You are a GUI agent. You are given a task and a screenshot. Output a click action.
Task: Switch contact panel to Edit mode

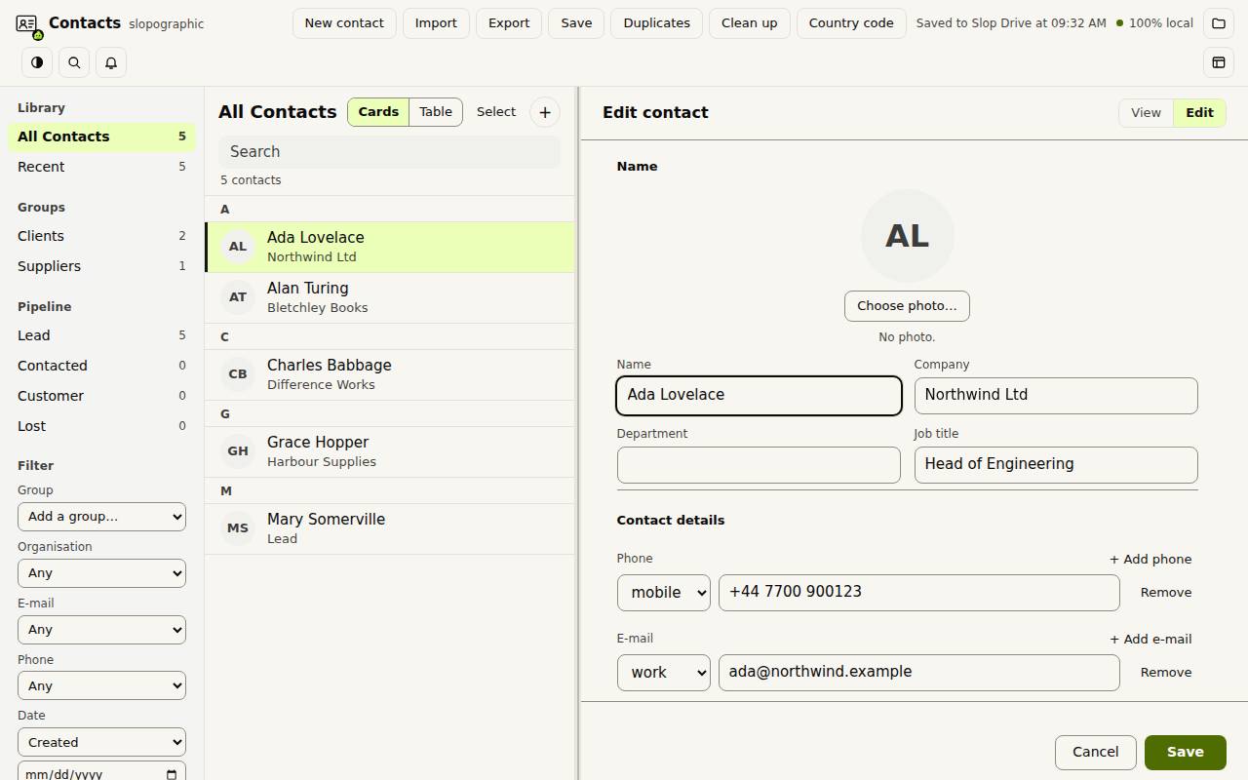coord(1199,113)
